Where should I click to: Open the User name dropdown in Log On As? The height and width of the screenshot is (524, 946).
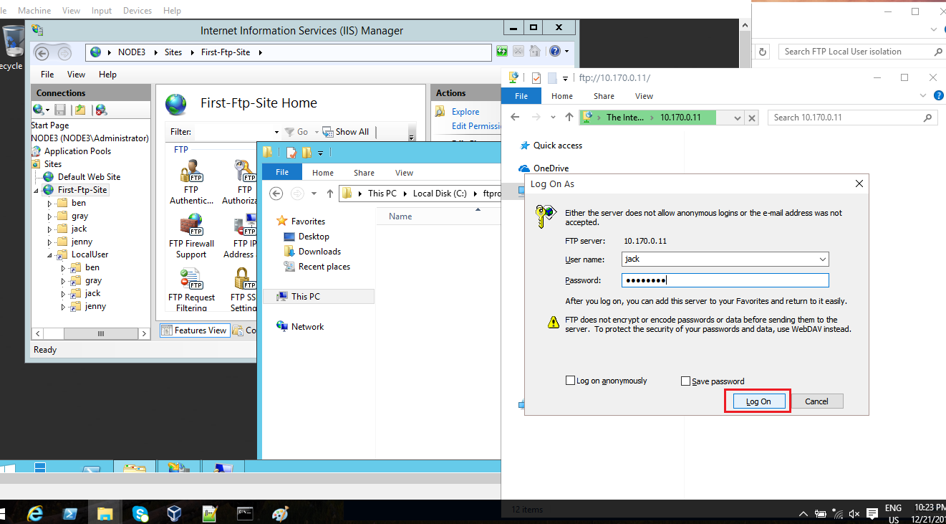(x=822, y=259)
